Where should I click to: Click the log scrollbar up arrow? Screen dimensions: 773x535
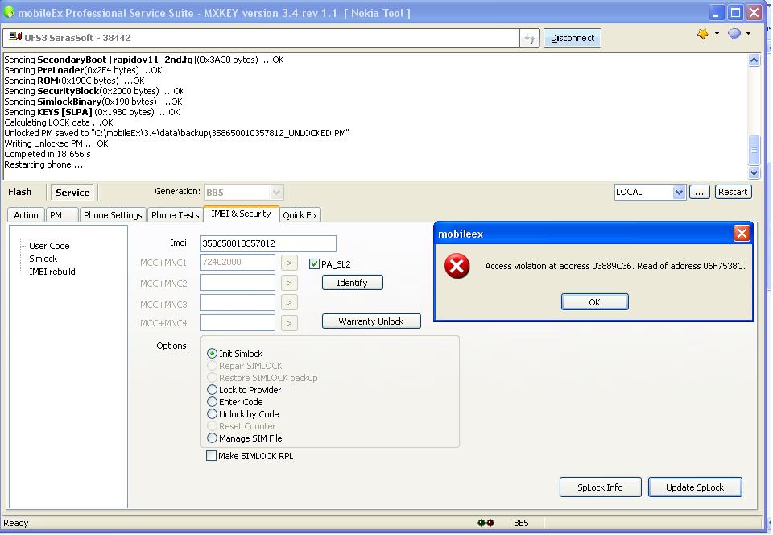click(x=754, y=60)
